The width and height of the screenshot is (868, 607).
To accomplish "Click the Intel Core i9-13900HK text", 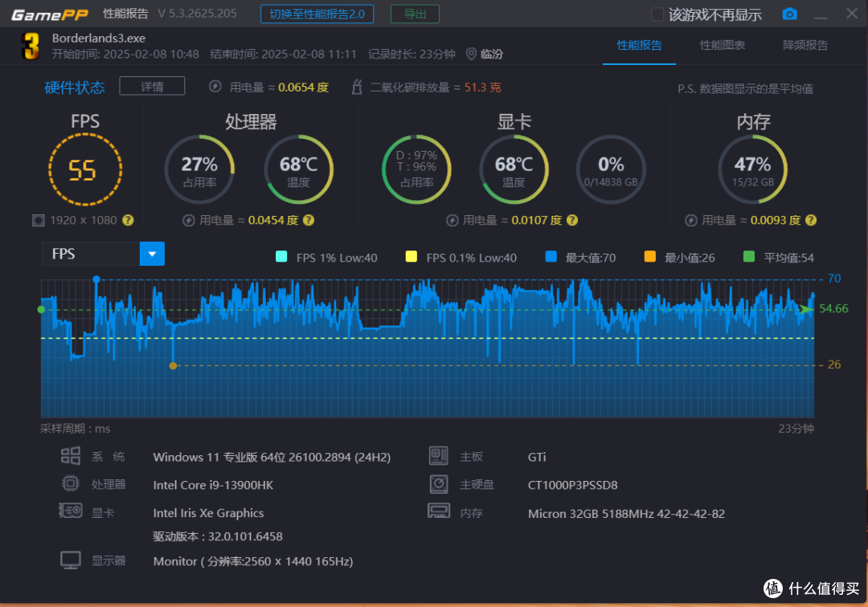I will pos(213,485).
